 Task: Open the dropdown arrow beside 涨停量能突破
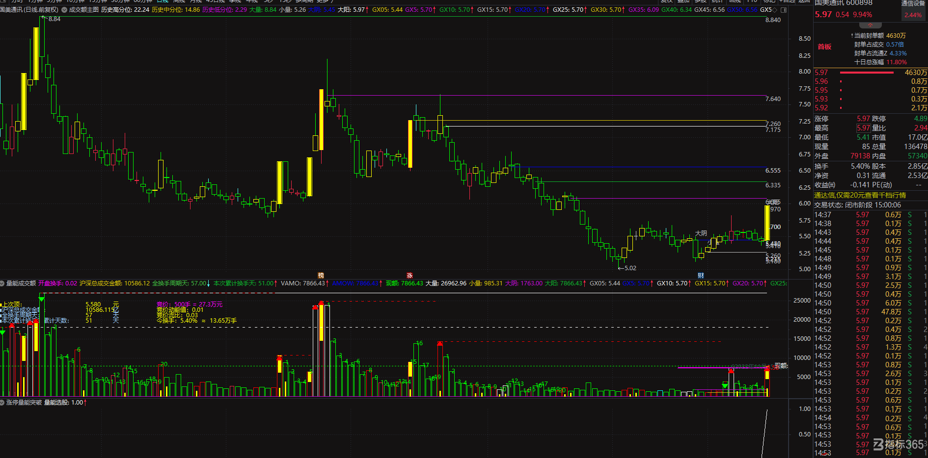(x=2, y=403)
